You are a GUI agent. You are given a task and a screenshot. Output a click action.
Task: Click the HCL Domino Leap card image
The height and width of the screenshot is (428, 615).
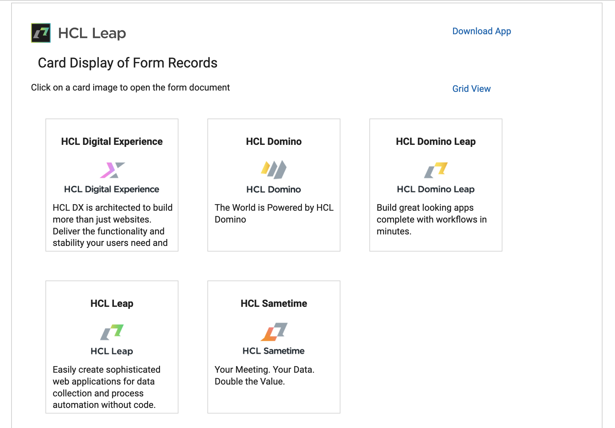tap(436, 177)
